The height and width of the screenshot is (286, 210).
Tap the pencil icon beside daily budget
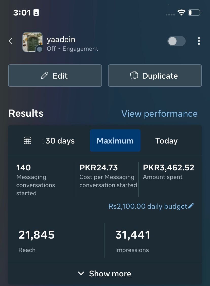(x=191, y=206)
